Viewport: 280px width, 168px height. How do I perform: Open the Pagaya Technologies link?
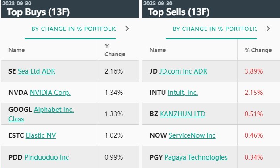(x=196, y=157)
